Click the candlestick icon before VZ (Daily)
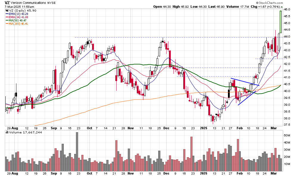The width and height of the screenshot is (295, 176). (x=7, y=10)
